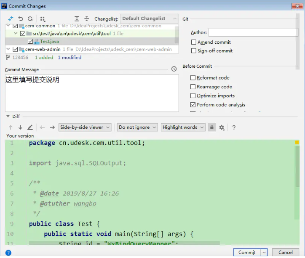
Task: Go to previous difference up arrow
Action: 11,128
